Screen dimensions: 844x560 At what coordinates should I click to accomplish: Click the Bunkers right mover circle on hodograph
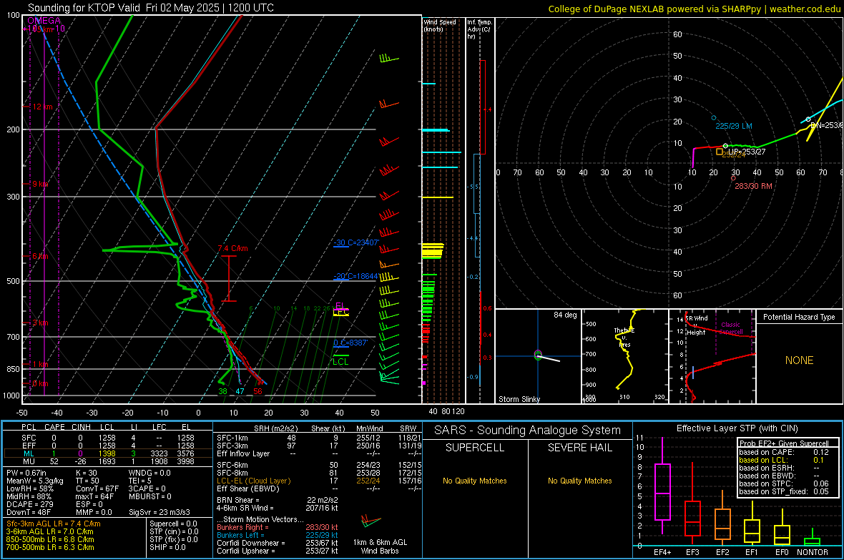pyautogui.click(x=733, y=178)
